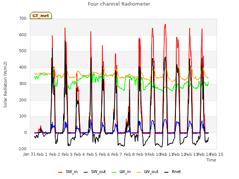This screenshot has height=179, width=239.
Task: Click the Feb 1 x-axis tick label
Action: pyautogui.click(x=42, y=154)
